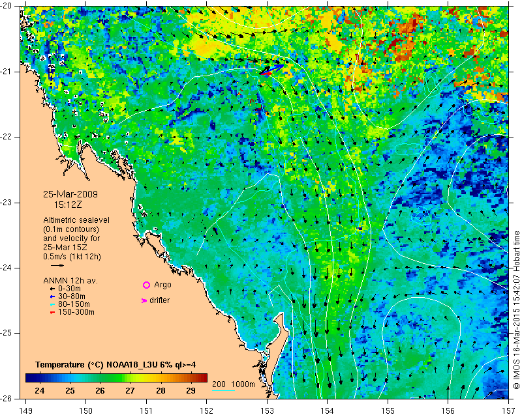This screenshot has width=522, height=417.
Task: Click the latitude axis label "-20"
Action: tap(5, 6)
